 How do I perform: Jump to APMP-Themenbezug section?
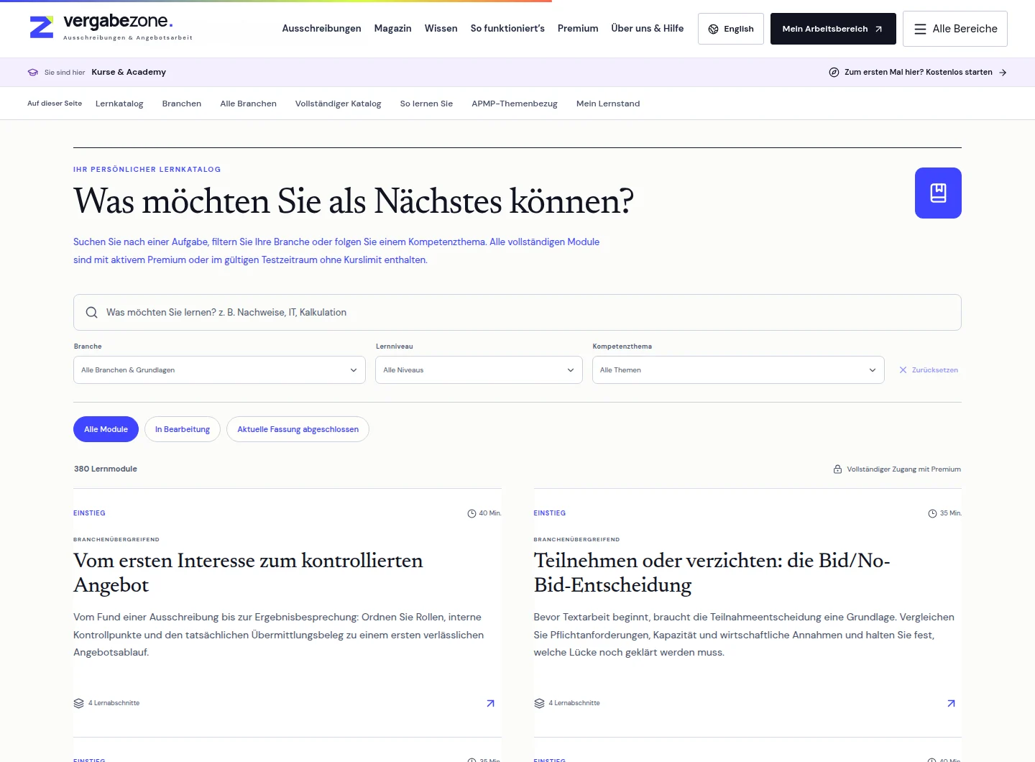coord(515,104)
